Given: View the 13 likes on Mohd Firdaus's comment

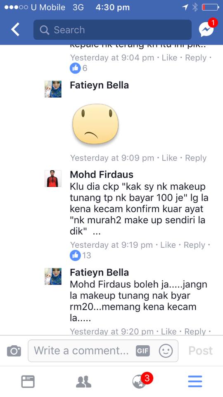Looking at the screenshot, I should (x=81, y=255).
